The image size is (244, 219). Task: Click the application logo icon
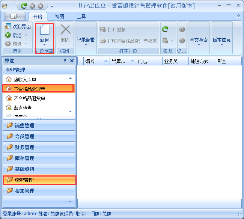[5, 6]
